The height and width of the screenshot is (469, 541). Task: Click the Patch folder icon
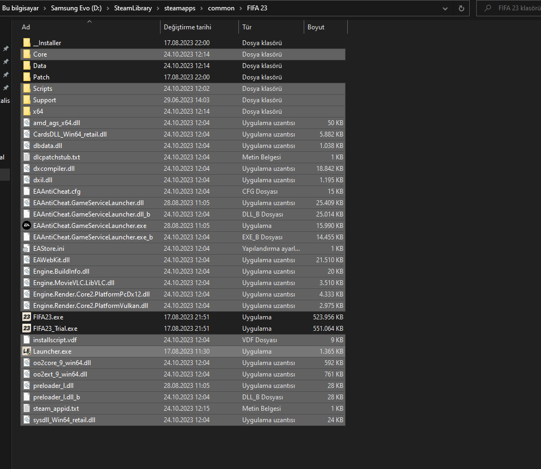tap(27, 77)
